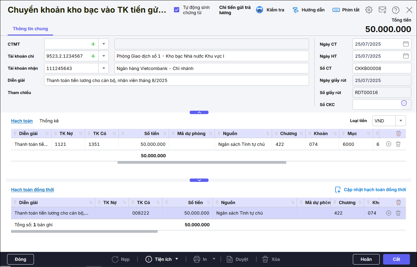Collapse the general info section
This screenshot has height=267, width=417.
pyautogui.click(x=199, y=112)
